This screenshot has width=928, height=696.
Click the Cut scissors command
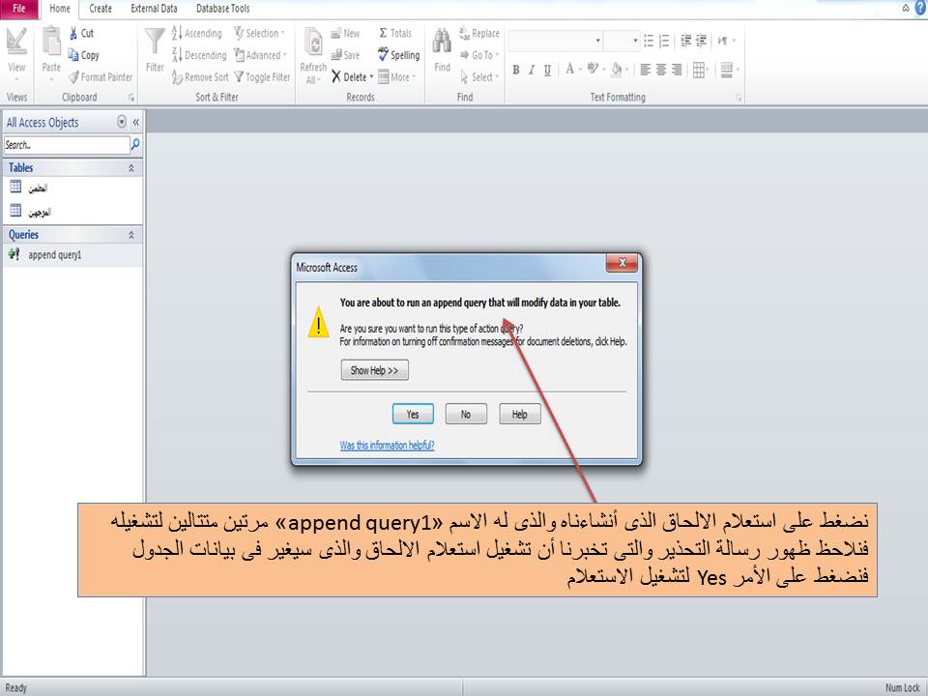[x=81, y=33]
